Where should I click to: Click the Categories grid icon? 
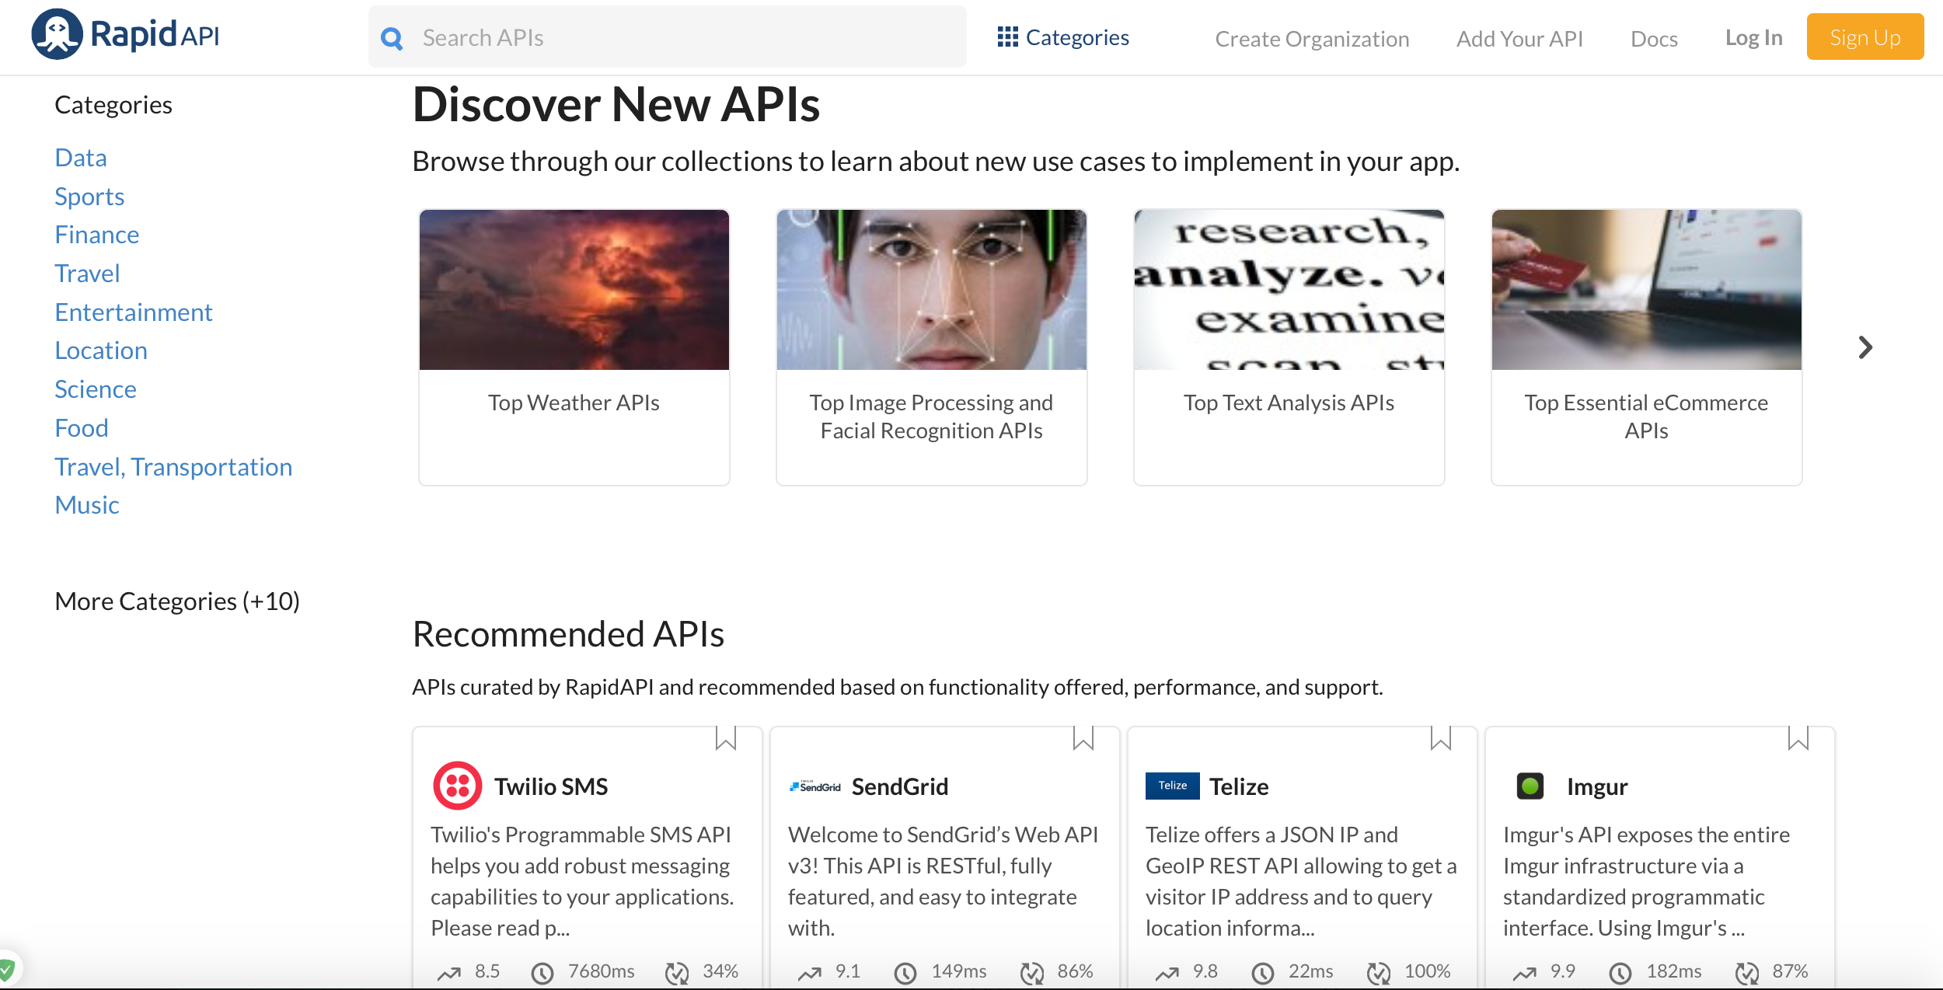tap(1007, 37)
